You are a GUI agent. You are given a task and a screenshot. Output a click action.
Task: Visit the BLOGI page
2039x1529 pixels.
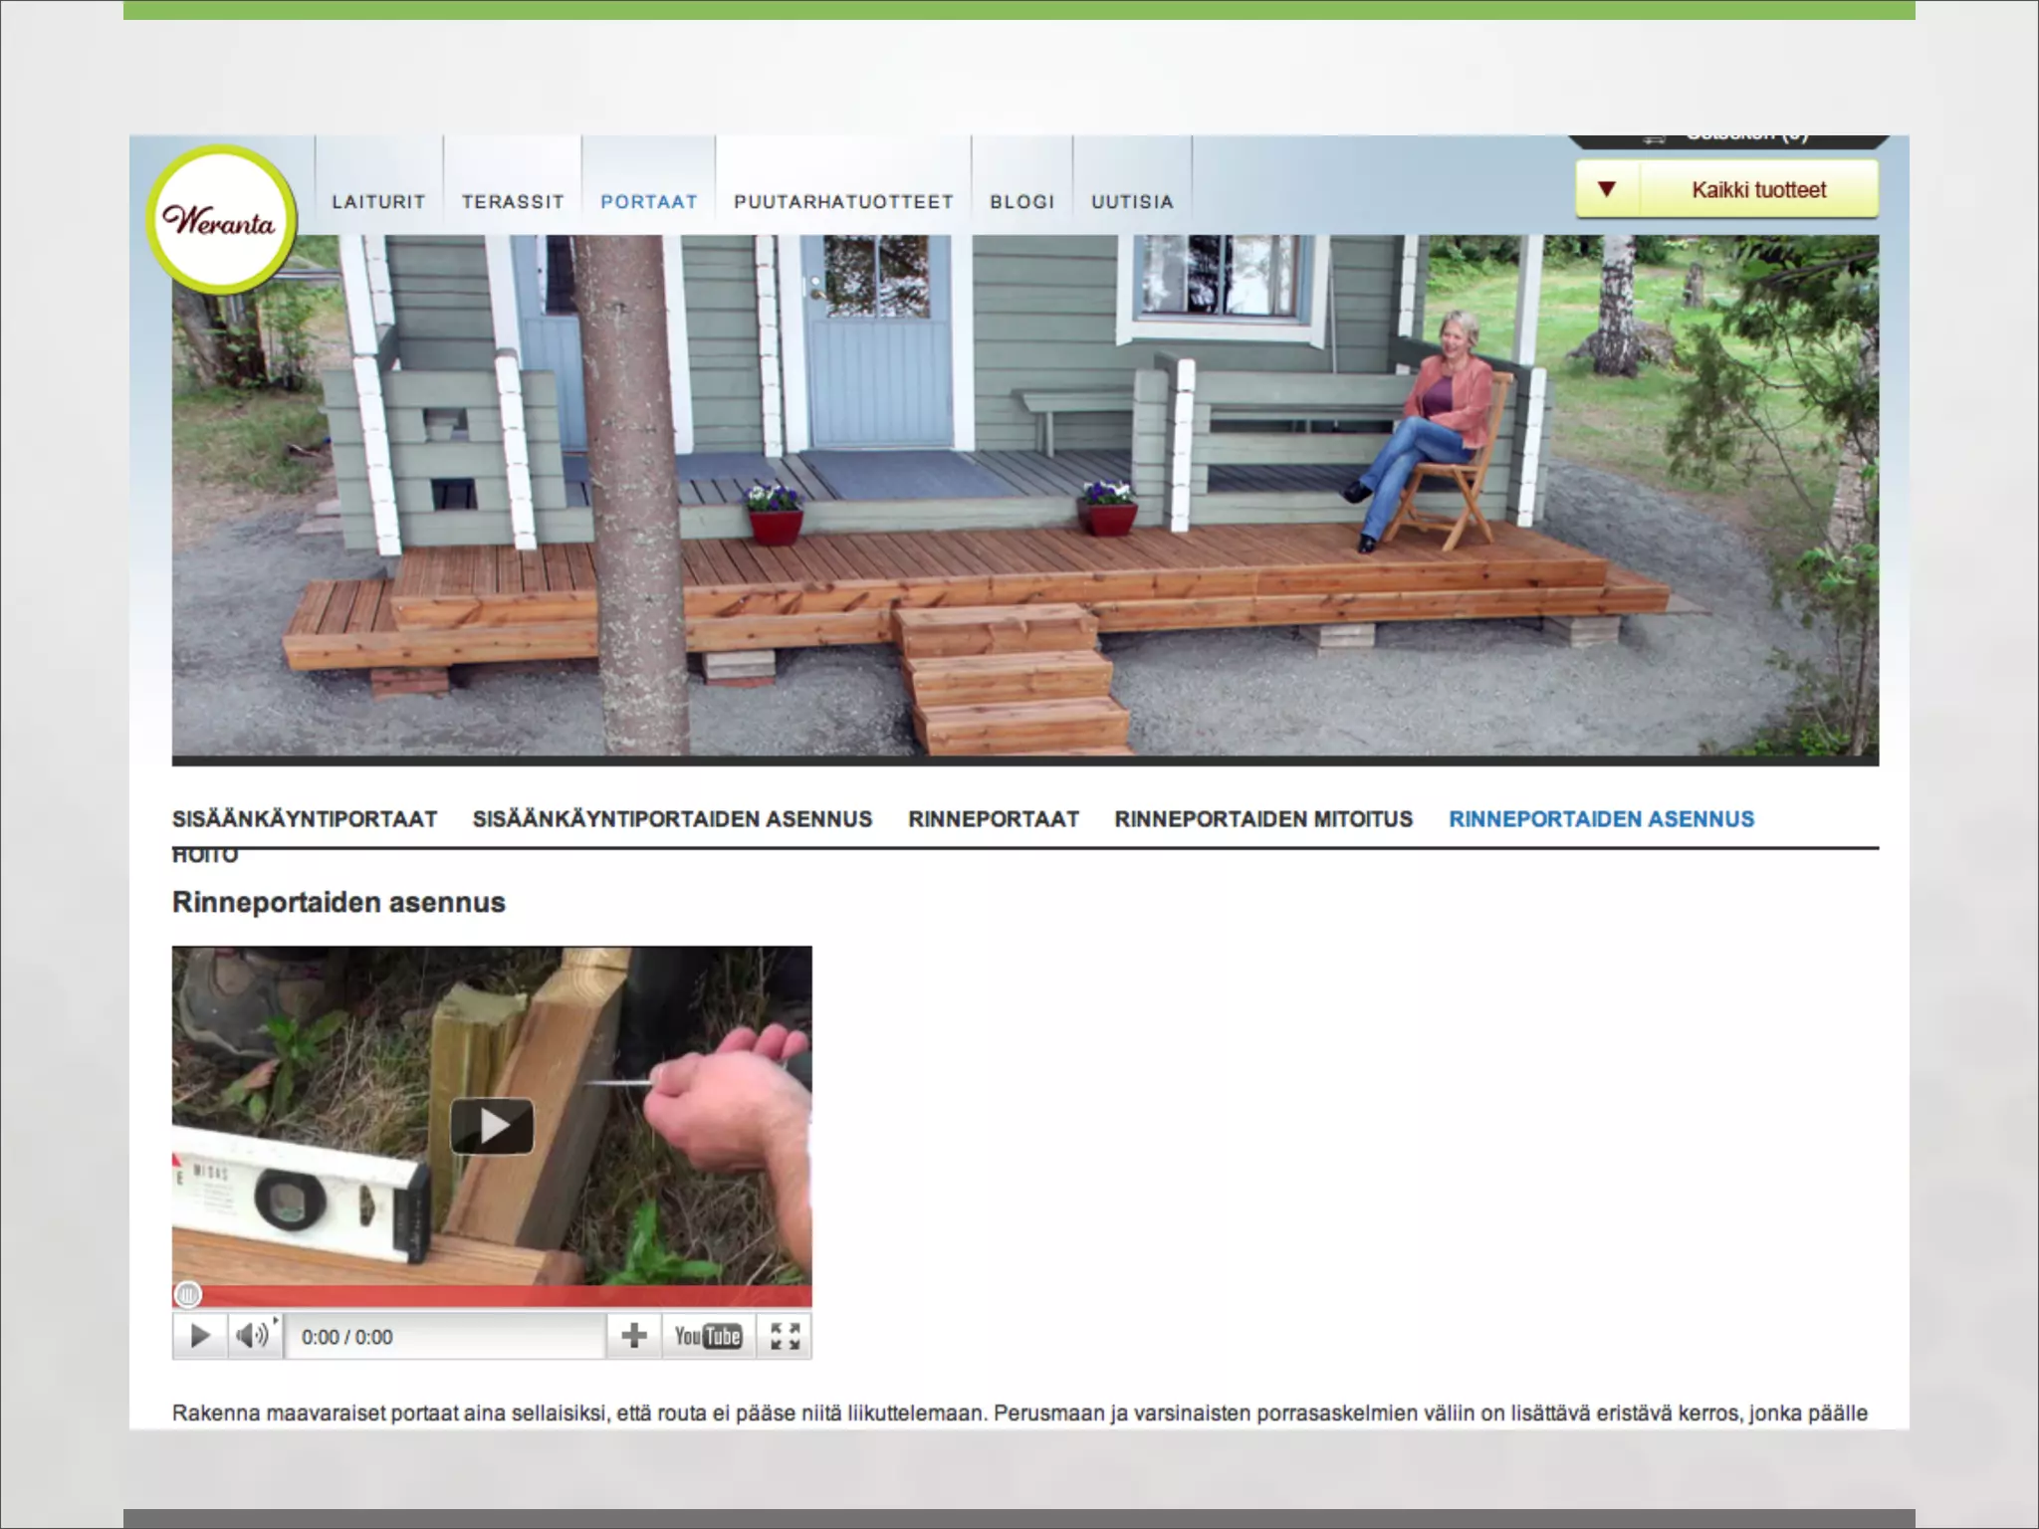[1021, 202]
